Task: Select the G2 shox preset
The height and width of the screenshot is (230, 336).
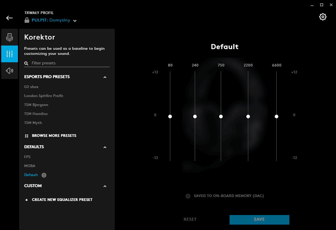Action: [x=31, y=87]
